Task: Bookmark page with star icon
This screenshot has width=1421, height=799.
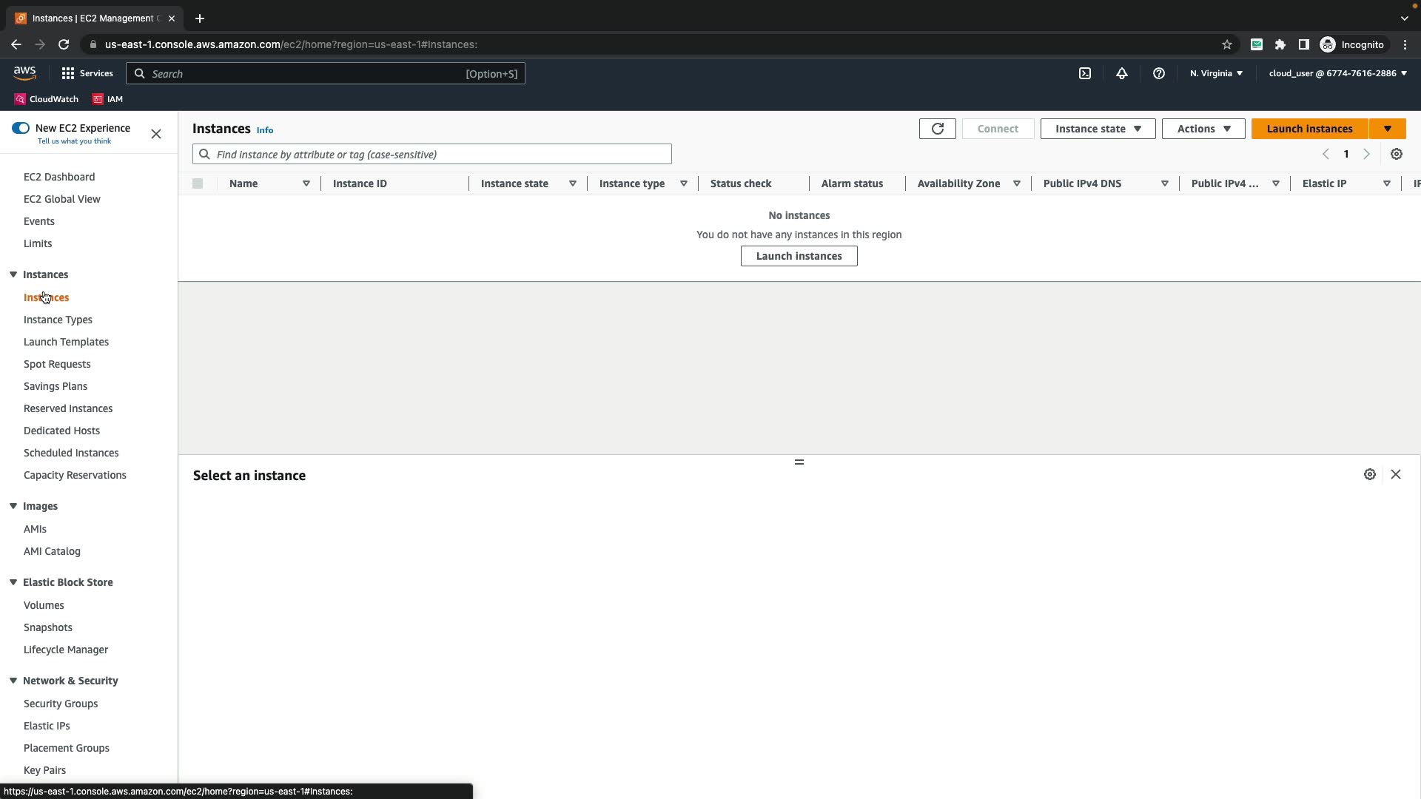Action: point(1227,44)
